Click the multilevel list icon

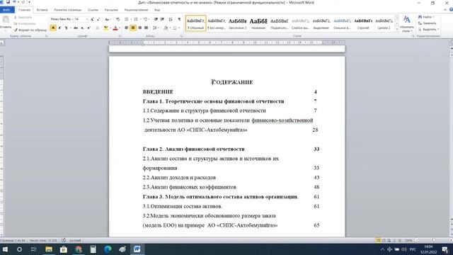click(146, 19)
